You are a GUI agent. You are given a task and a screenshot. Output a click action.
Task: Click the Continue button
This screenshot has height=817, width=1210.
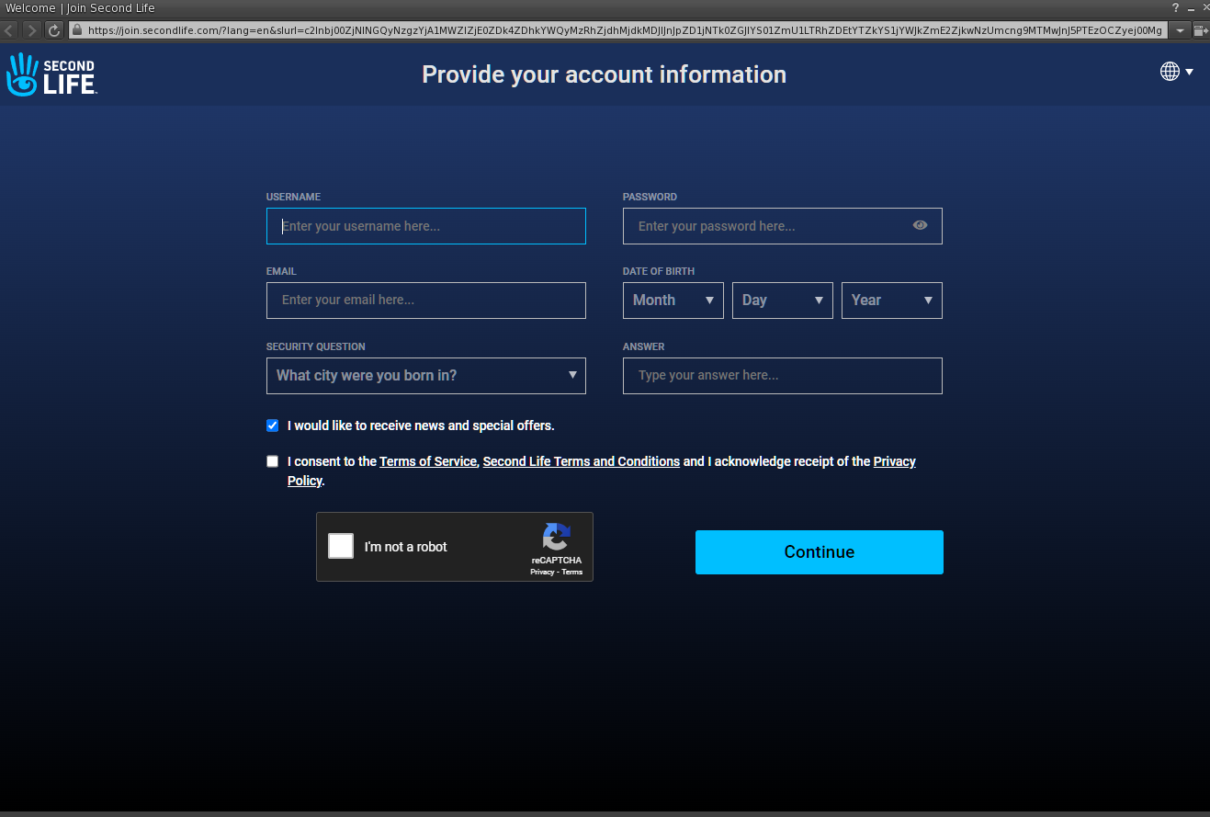tap(820, 552)
